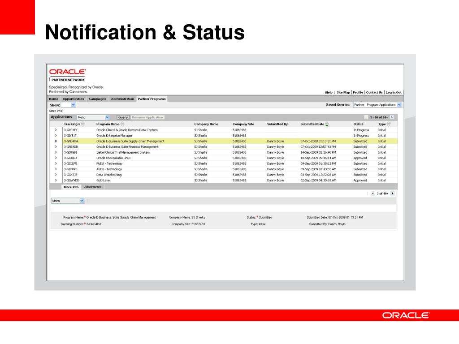Viewport: 459px width, 344px height.
Task: Click the Query button
Action: tap(123, 117)
